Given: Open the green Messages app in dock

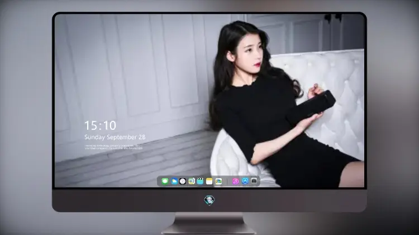Looking at the screenshot, I should pyautogui.click(x=165, y=182).
